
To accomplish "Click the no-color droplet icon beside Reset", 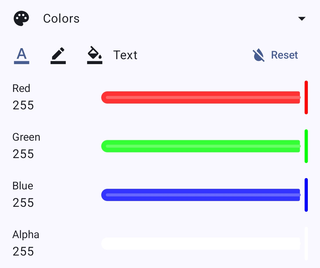I will click(258, 55).
